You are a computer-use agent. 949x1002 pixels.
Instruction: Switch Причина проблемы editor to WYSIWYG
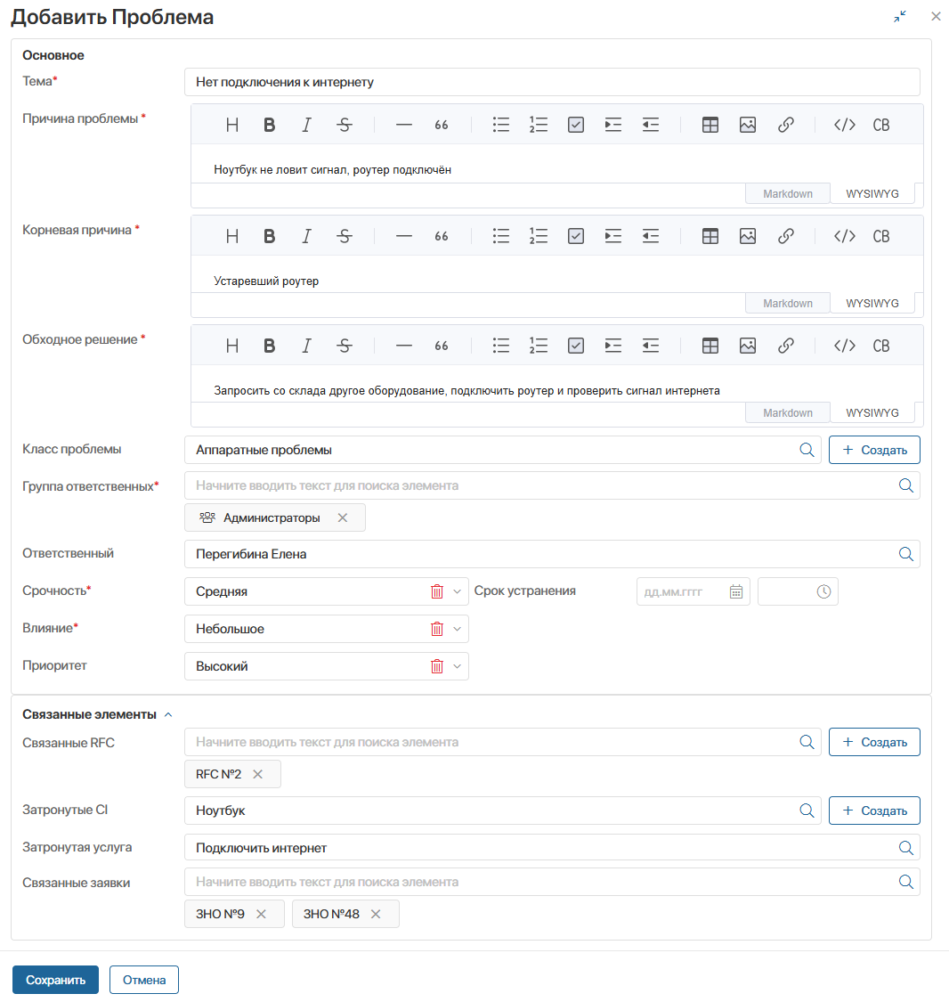[872, 193]
